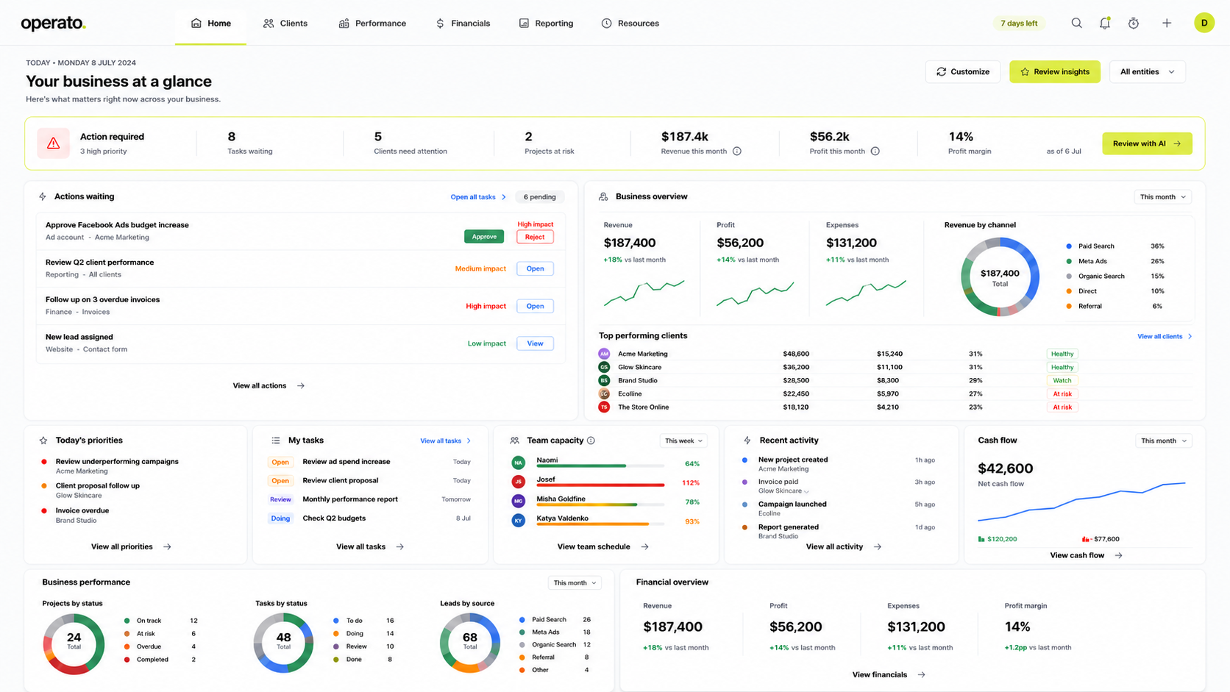The height and width of the screenshot is (692, 1230).
Task: Click the info icon beside Profit this month
Action: click(x=875, y=151)
